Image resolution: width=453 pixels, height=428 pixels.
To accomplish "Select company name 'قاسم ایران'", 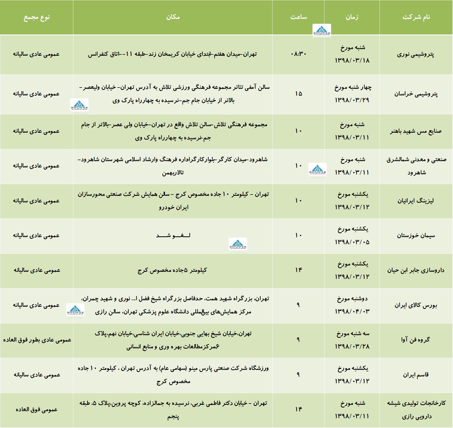I will click(416, 375).
